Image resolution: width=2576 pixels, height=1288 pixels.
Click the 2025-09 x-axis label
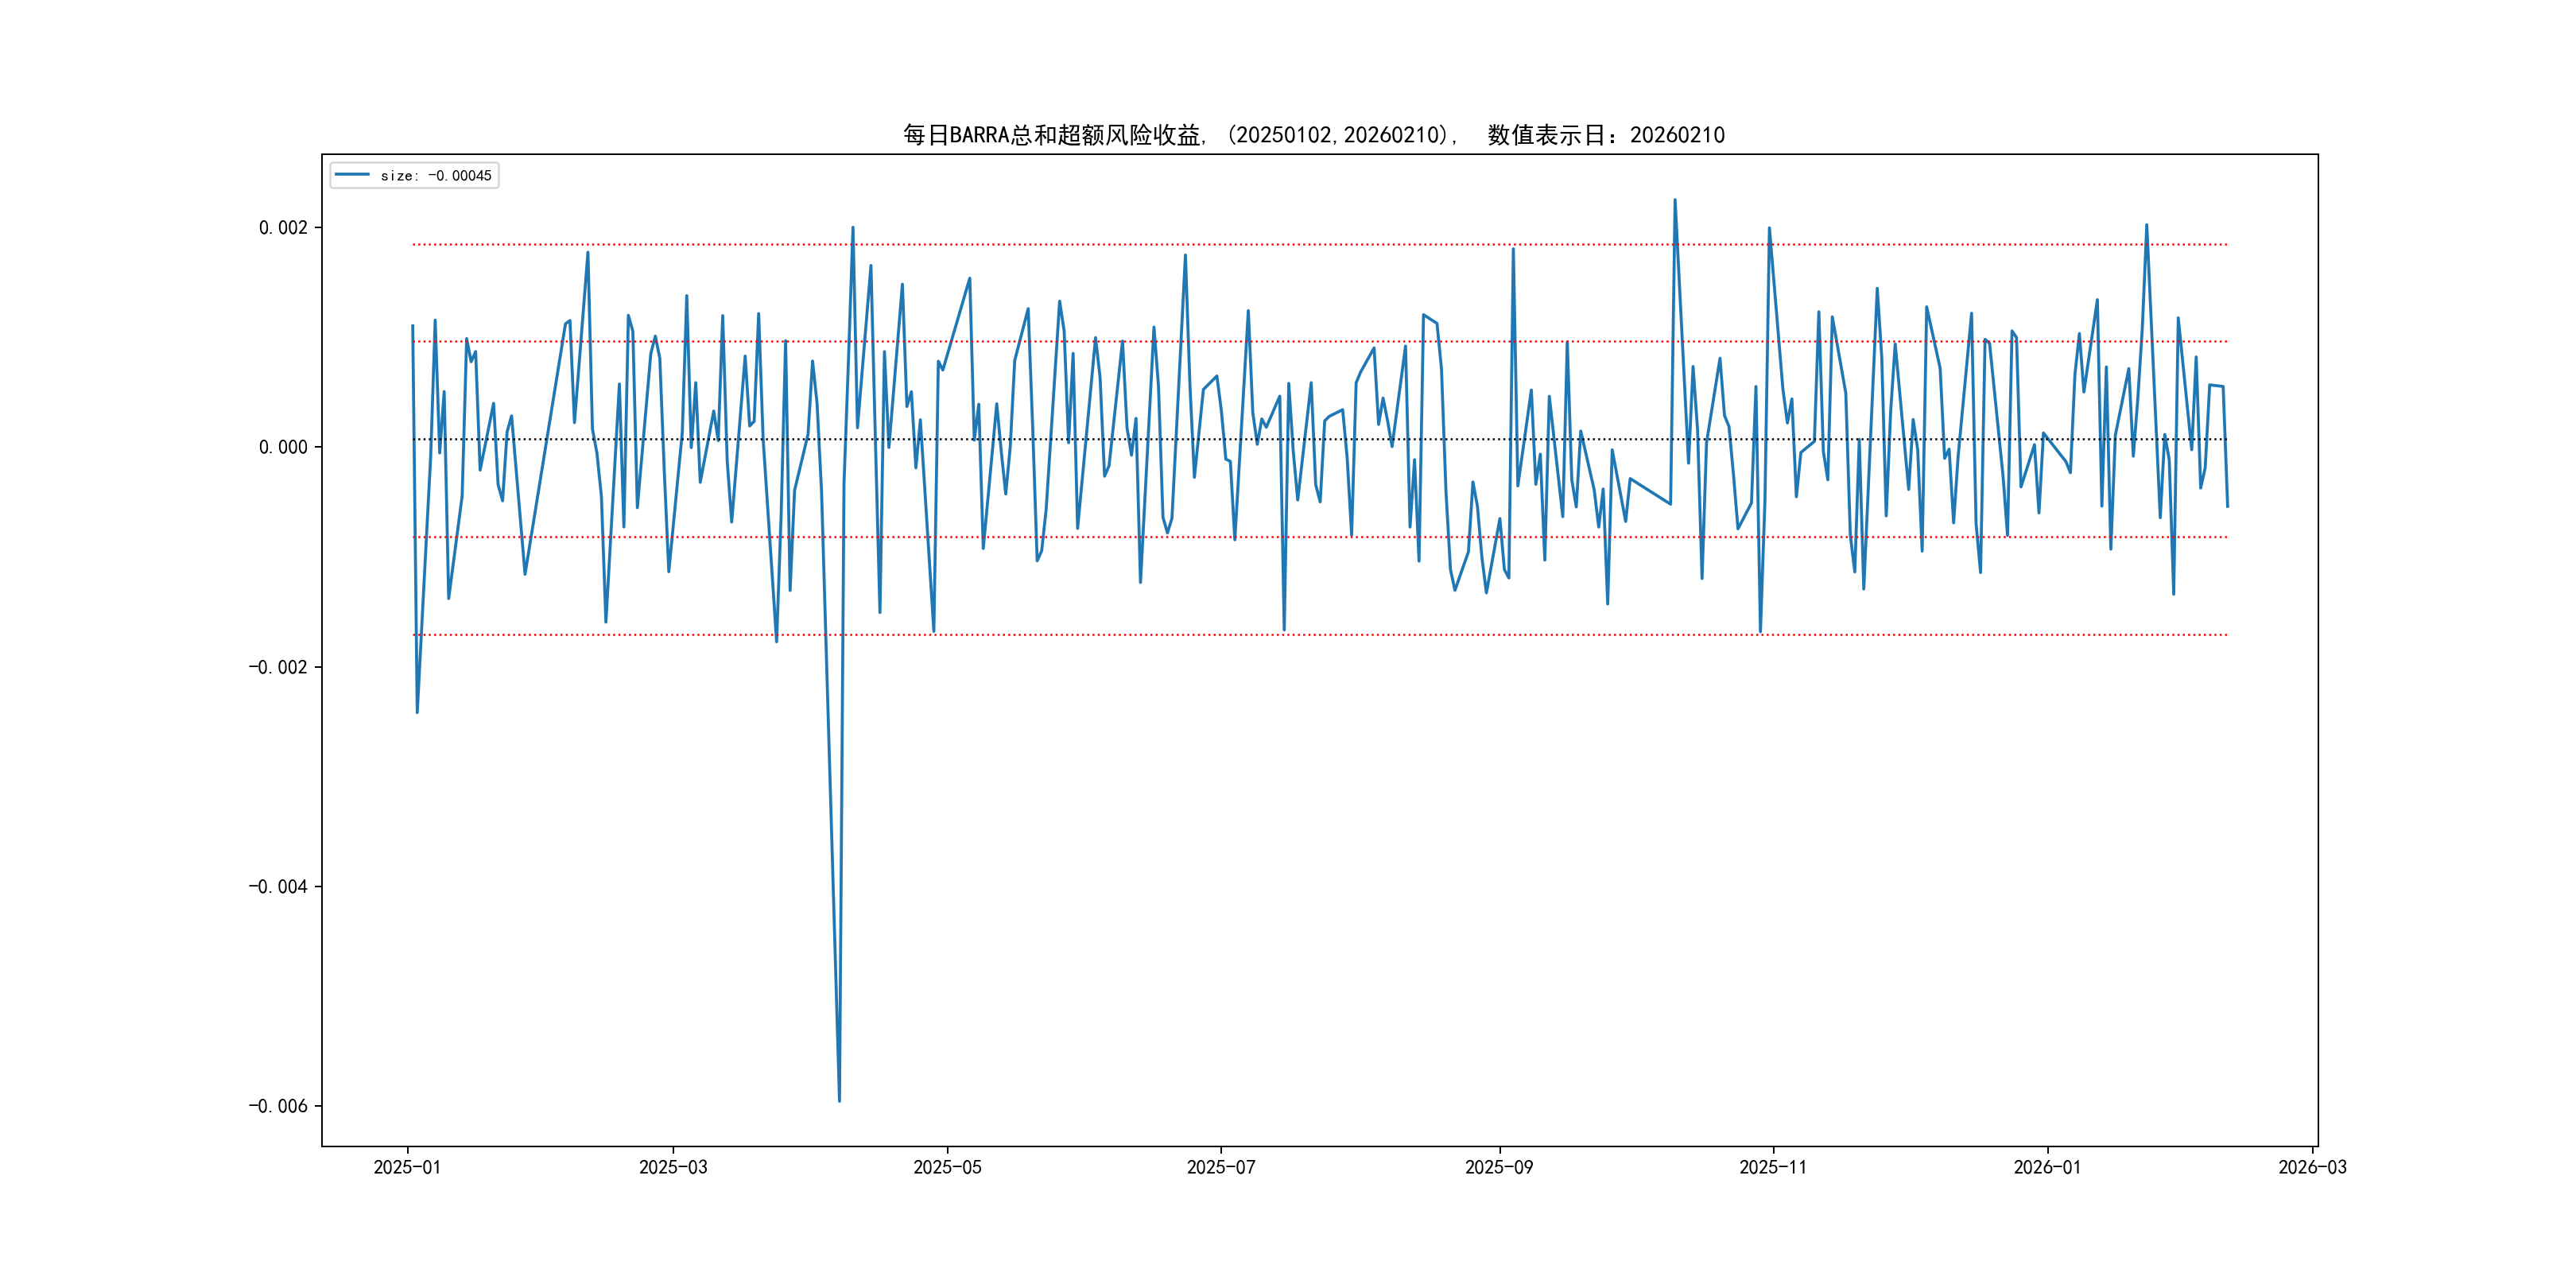point(1498,1167)
